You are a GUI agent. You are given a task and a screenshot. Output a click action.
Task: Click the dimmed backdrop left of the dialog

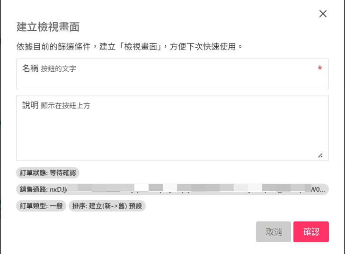(0, 142)
